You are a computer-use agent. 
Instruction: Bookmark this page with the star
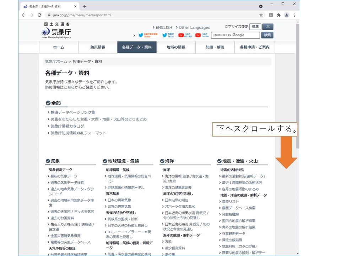[x=261, y=15]
